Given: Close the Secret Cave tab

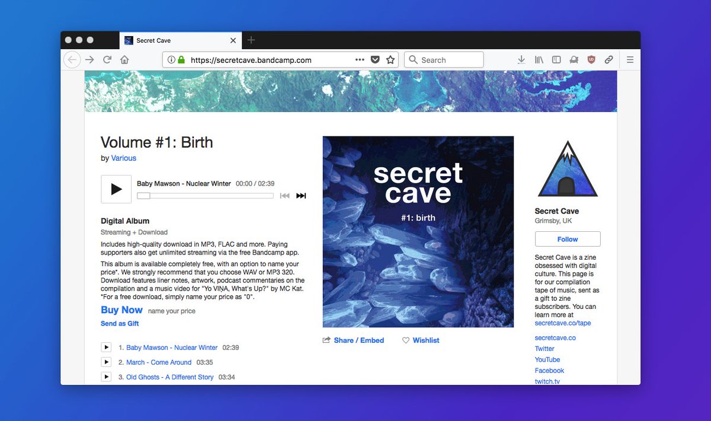Looking at the screenshot, I should pos(233,40).
